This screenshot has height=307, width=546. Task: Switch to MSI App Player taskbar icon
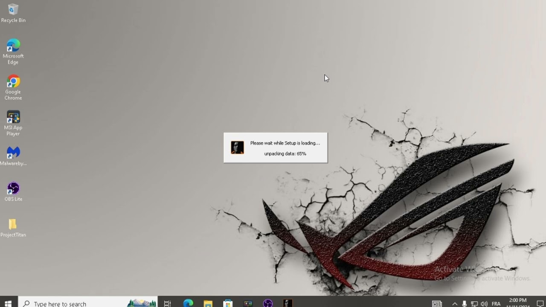(248, 304)
